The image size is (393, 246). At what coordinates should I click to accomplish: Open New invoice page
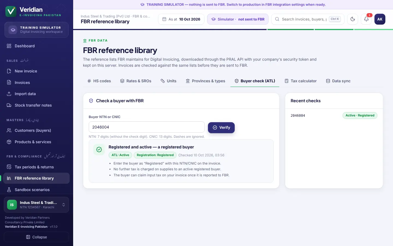click(37, 71)
